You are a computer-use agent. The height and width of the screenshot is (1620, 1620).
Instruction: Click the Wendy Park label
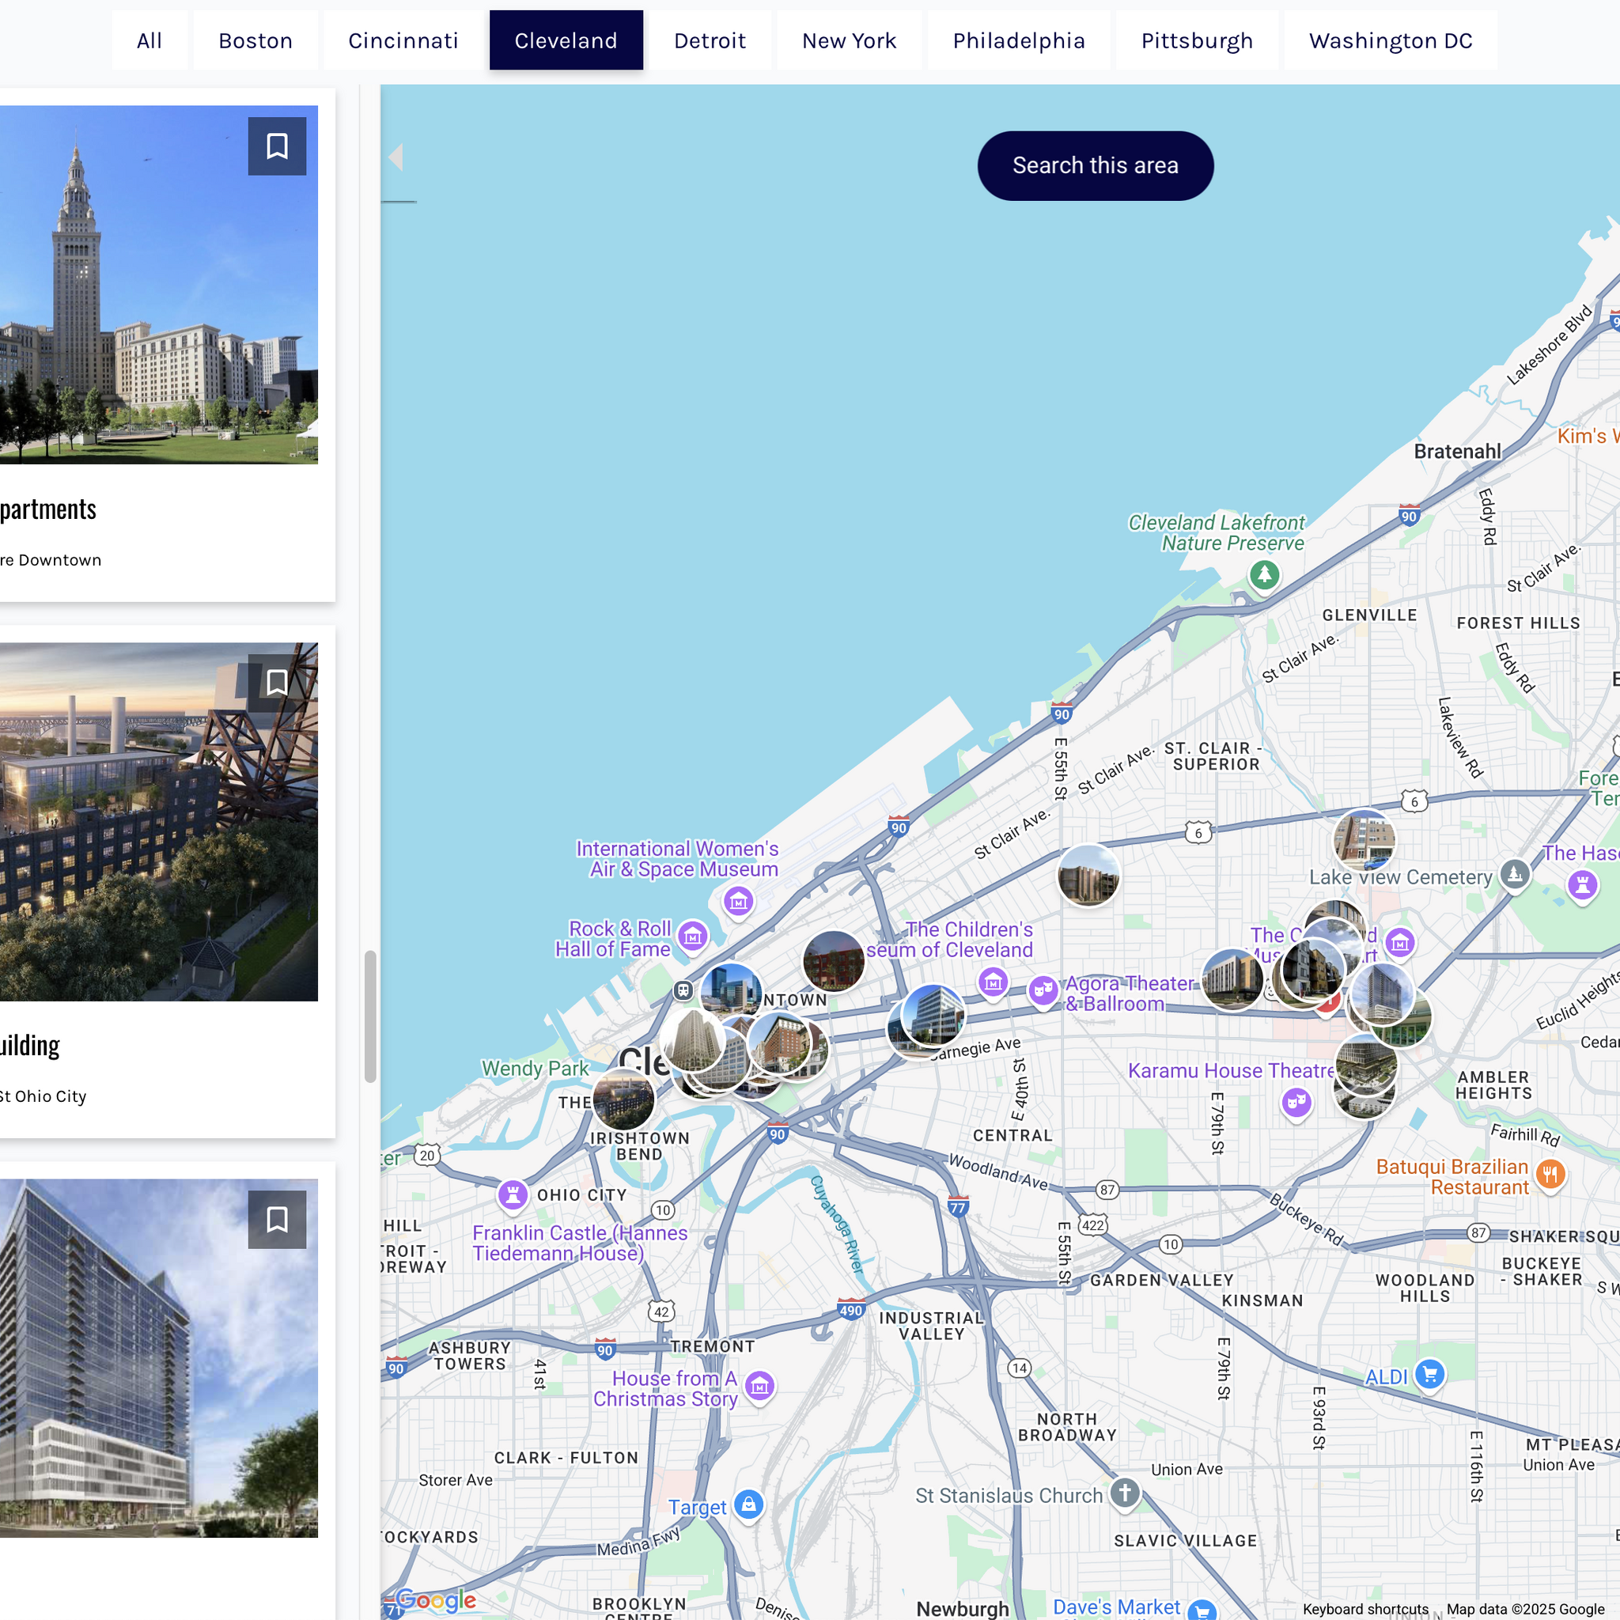click(535, 1068)
